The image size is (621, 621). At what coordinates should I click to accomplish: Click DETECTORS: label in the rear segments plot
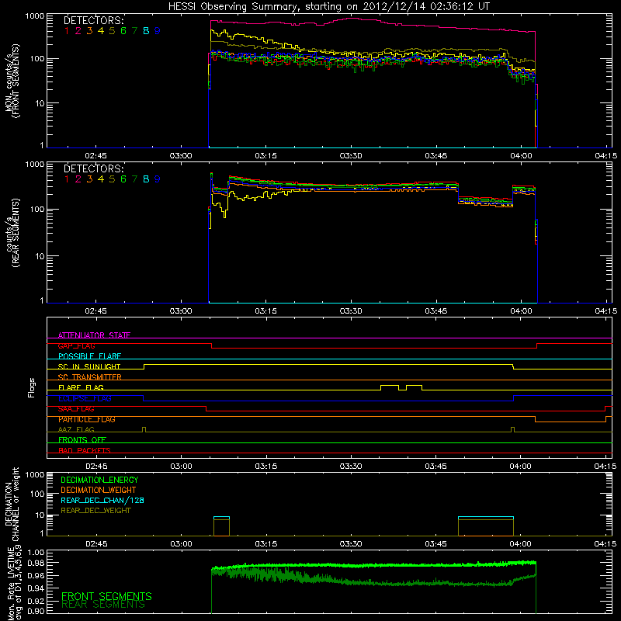(93, 168)
